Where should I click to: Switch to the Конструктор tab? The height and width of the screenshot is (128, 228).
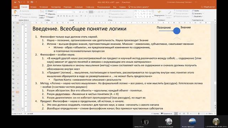(x=56, y=7)
